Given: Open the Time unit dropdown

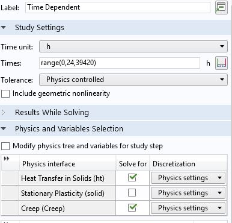Looking at the screenshot, I should coord(133,46).
